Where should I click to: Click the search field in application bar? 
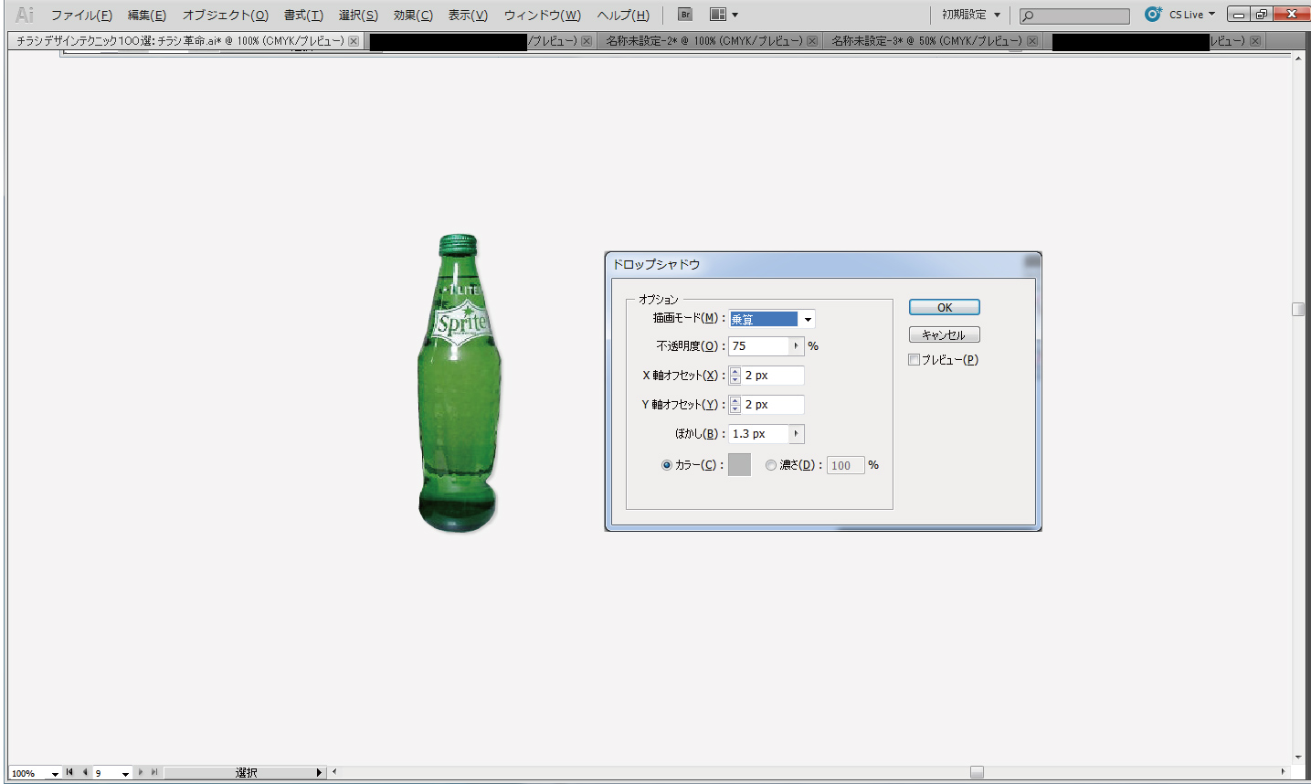coord(1074,16)
